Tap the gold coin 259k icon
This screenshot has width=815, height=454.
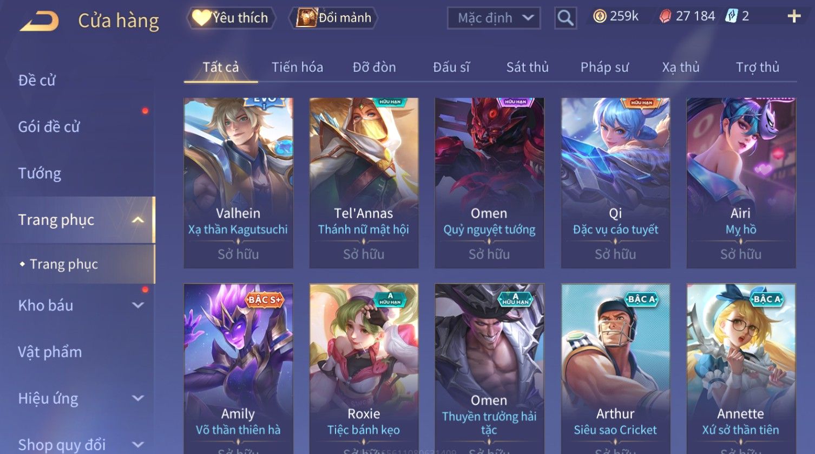tap(600, 16)
